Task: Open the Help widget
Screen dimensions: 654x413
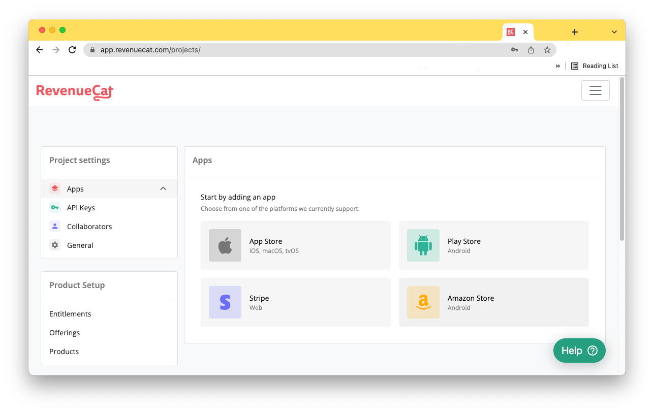Action: (579, 351)
